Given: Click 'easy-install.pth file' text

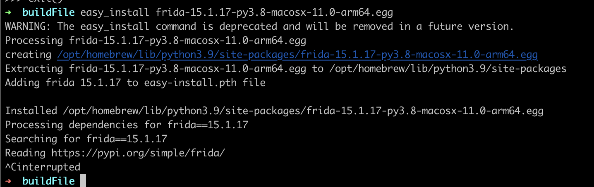Looking at the screenshot, I should pos(204,83).
